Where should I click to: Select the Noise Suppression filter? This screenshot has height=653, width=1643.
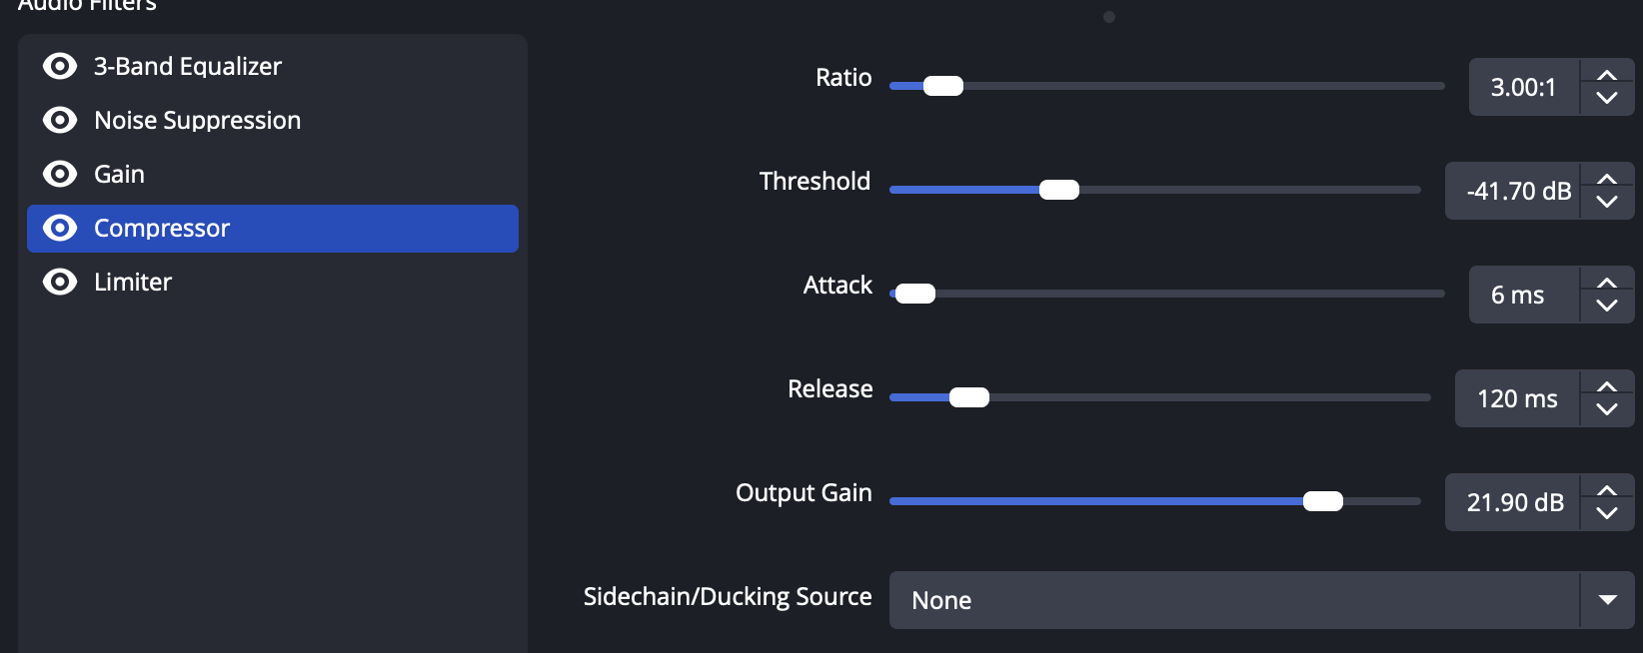point(197,120)
